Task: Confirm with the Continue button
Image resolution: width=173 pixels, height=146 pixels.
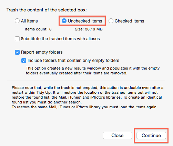Action: point(151,135)
